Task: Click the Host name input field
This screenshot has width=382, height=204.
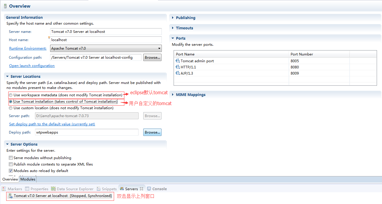Action: [106, 40]
